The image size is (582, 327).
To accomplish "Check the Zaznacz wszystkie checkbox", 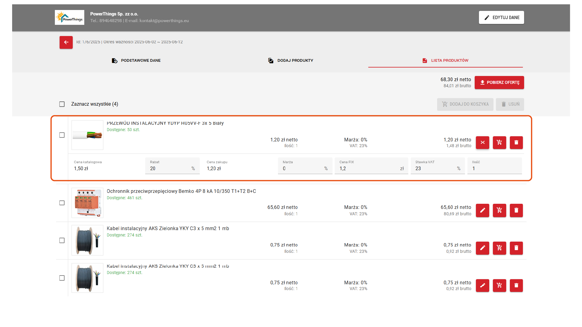I will 62,104.
